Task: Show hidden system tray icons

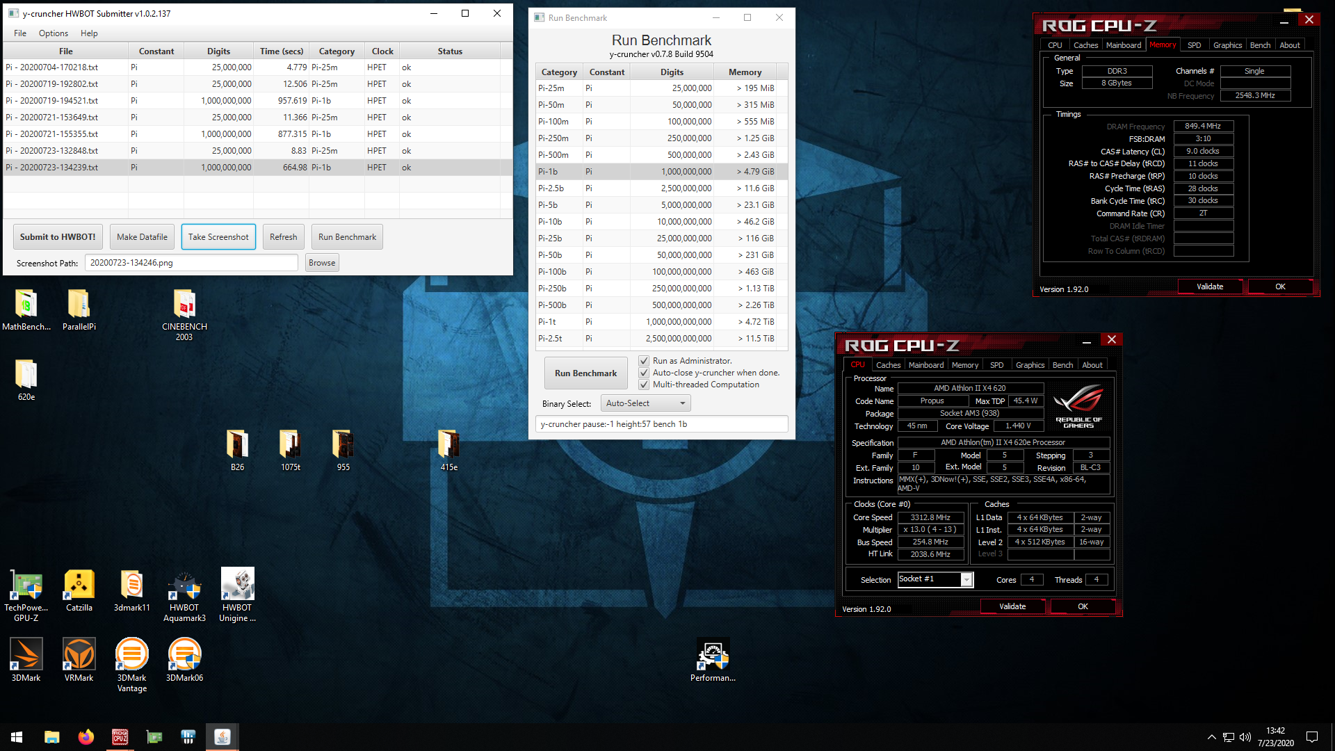Action: click(1211, 737)
